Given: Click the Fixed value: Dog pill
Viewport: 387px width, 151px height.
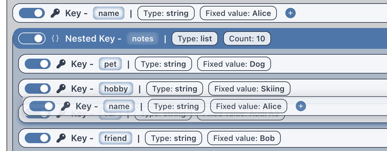Looking at the screenshot, I should click(x=234, y=64).
